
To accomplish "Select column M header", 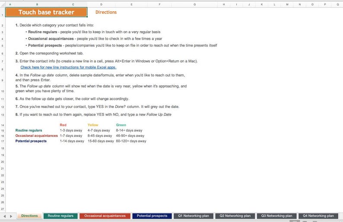I will tap(287, 4).
